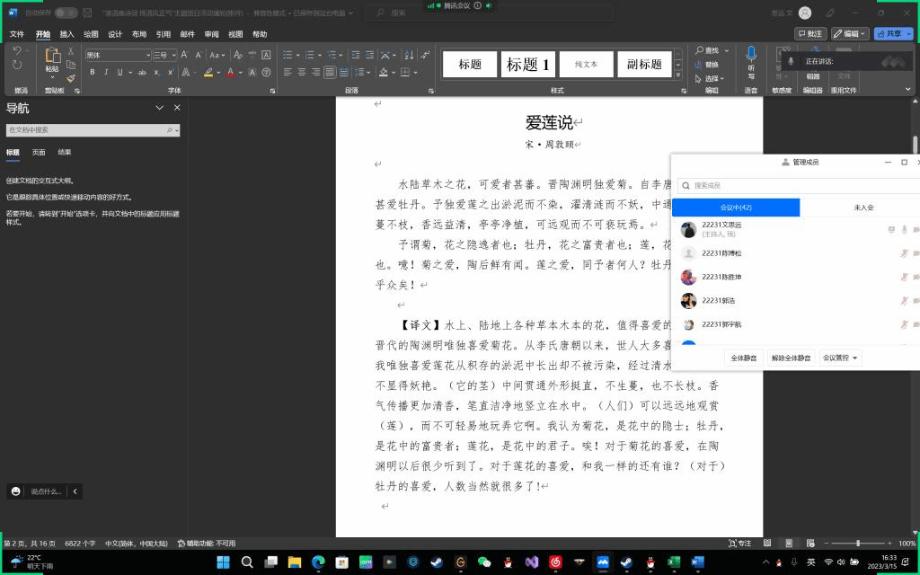Open the 插入 ribbon tab
The image size is (920, 575).
tap(66, 34)
